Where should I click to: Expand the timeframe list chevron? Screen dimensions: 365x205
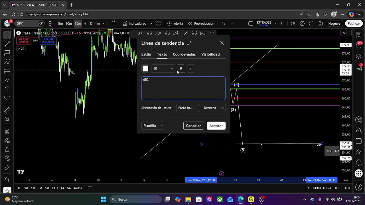pos(104,24)
